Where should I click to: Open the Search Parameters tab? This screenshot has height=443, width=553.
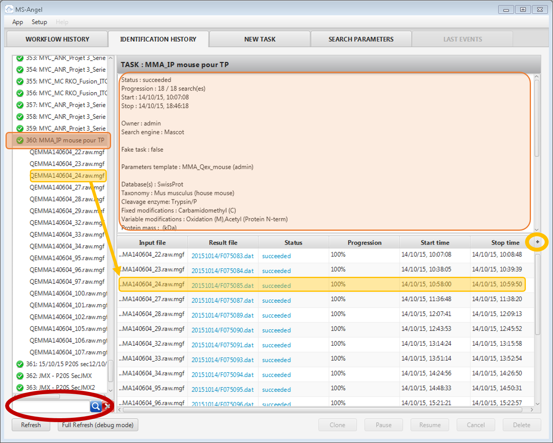pos(361,39)
